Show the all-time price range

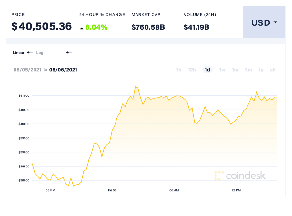click(273, 70)
